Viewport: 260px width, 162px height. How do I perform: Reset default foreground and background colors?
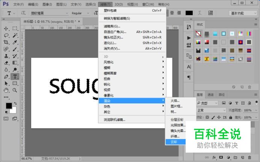(6, 112)
